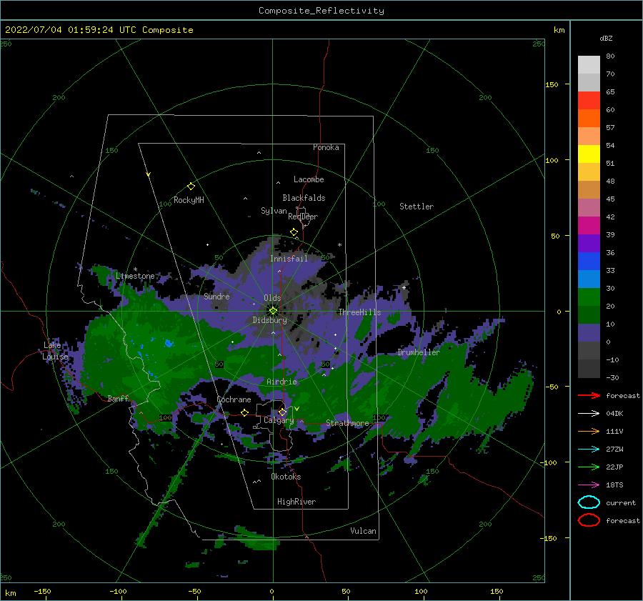Click the Olds label

272,298
